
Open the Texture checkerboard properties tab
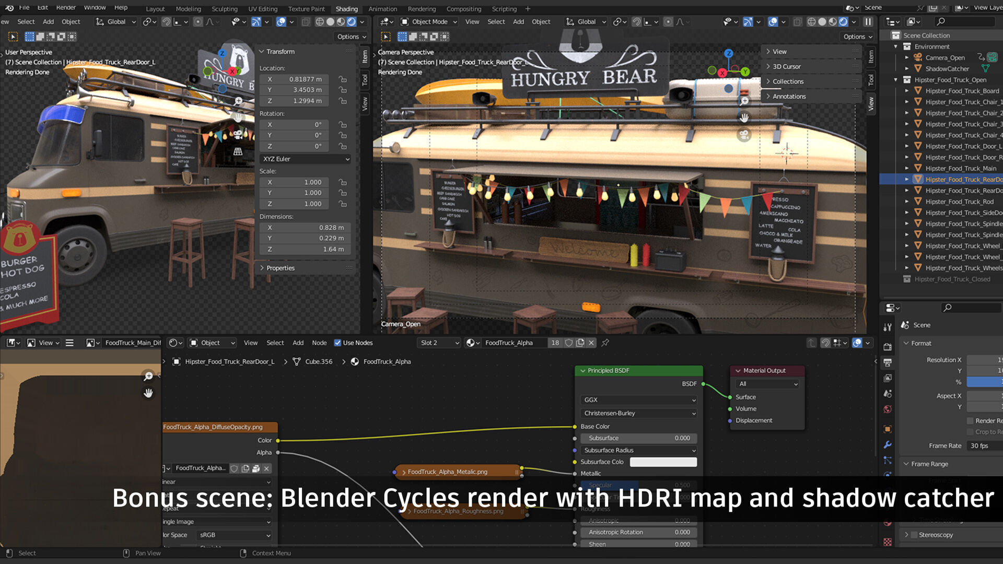(x=888, y=542)
